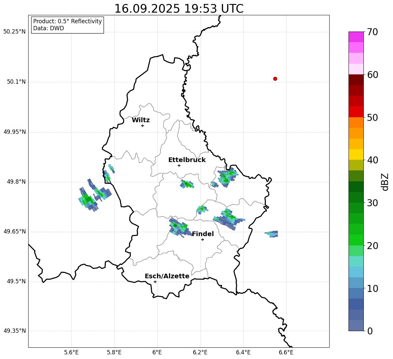Click the colorbar tick label 0
This screenshot has height=359, width=393.
370,331
